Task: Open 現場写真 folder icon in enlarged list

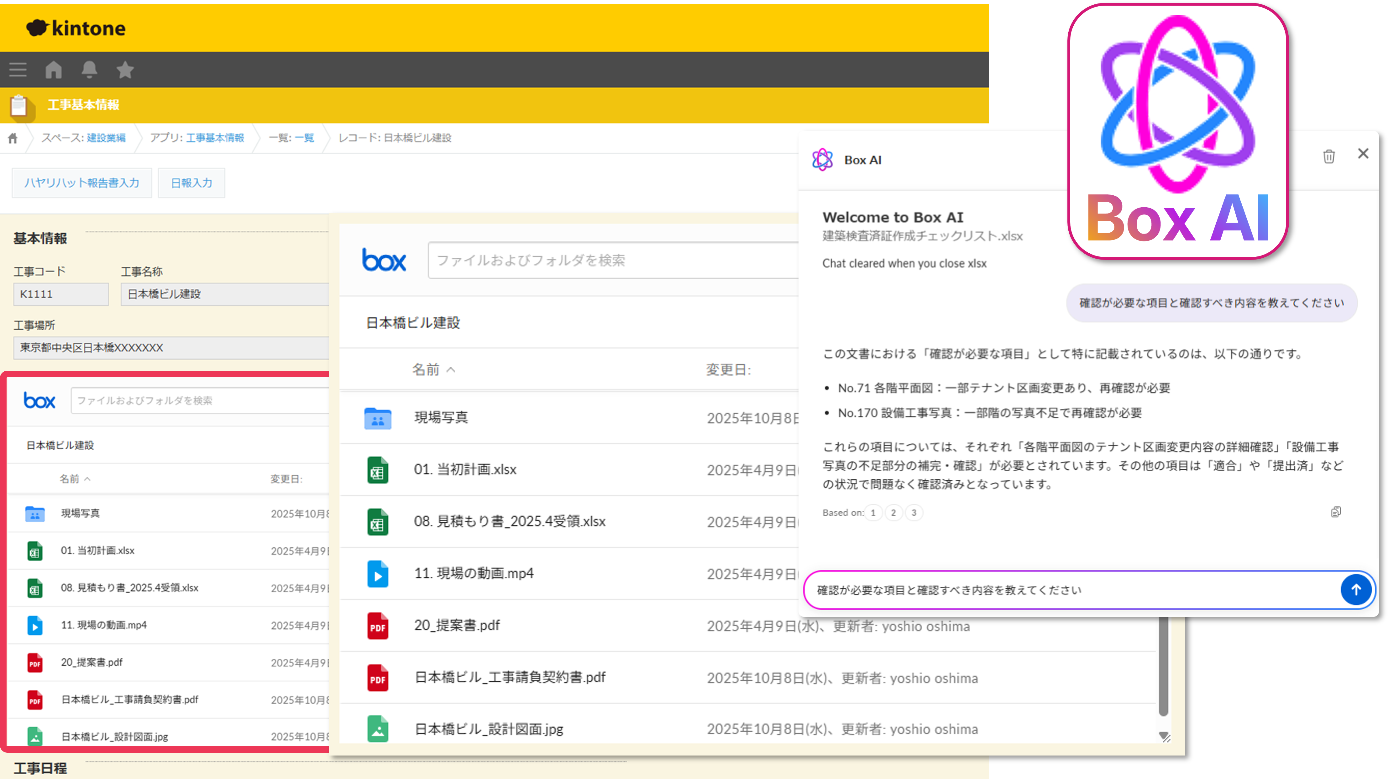Action: (x=378, y=418)
